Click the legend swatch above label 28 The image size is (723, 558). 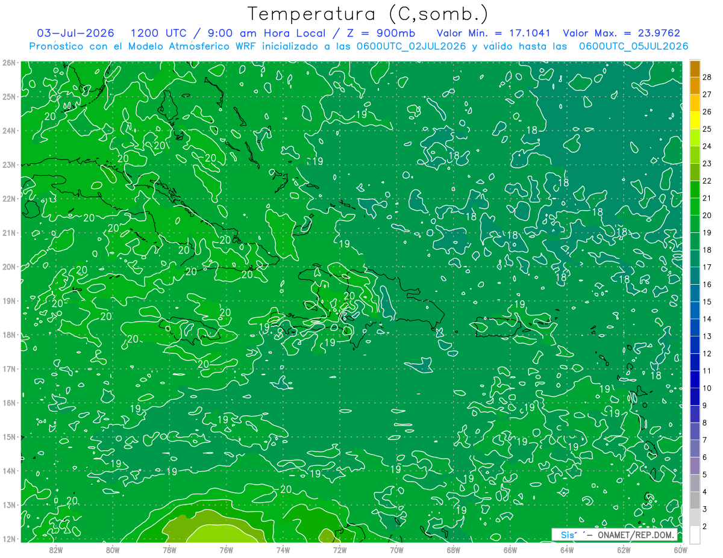point(695,69)
